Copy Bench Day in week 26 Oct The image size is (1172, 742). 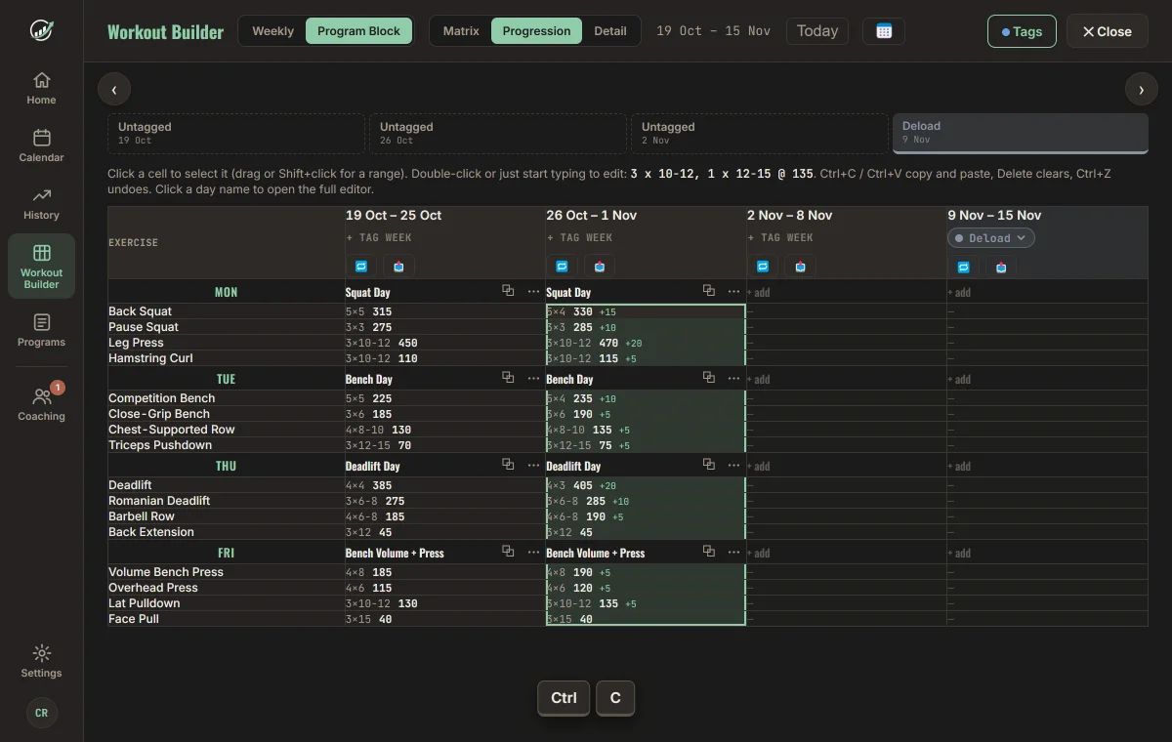[709, 378]
